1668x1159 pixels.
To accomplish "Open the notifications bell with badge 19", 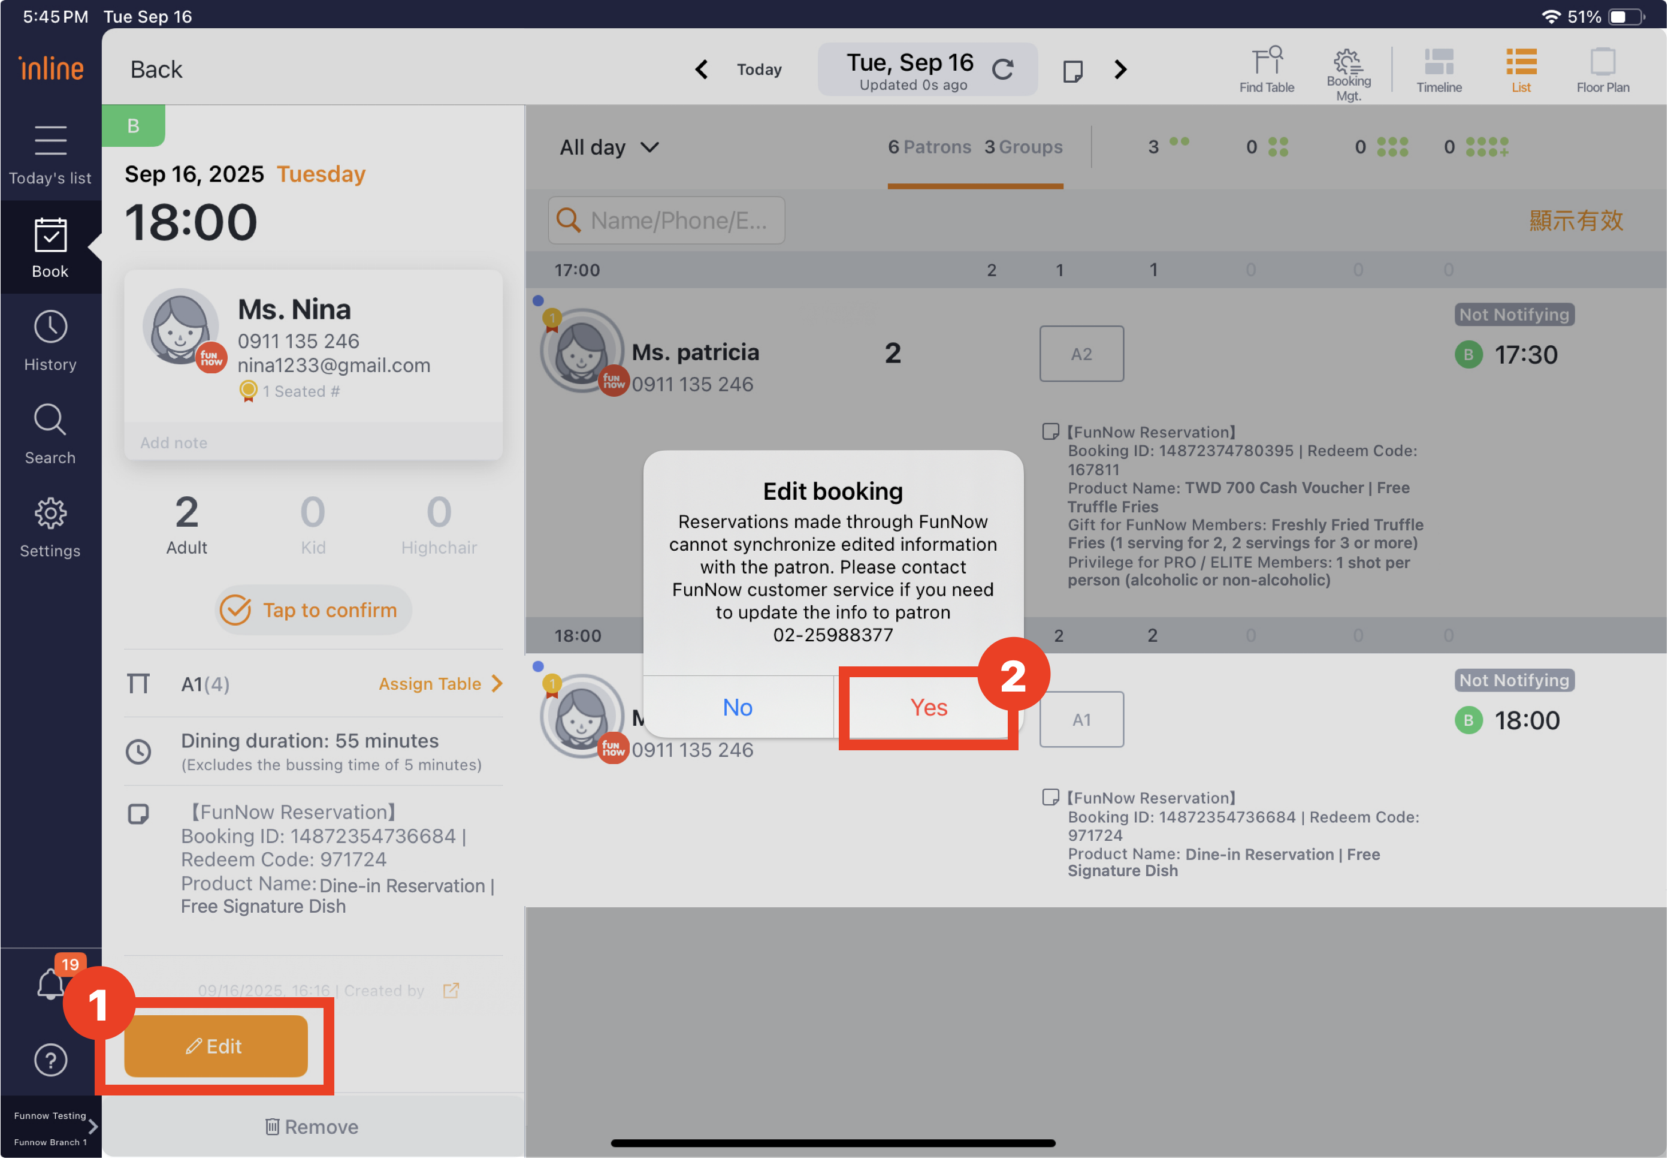I will tap(51, 984).
